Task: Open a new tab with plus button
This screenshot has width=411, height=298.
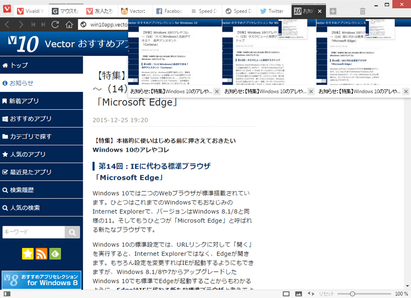Action: pyautogui.click(x=333, y=11)
